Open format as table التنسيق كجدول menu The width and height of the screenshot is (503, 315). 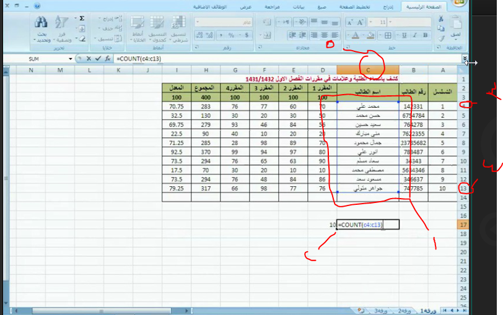point(157,29)
